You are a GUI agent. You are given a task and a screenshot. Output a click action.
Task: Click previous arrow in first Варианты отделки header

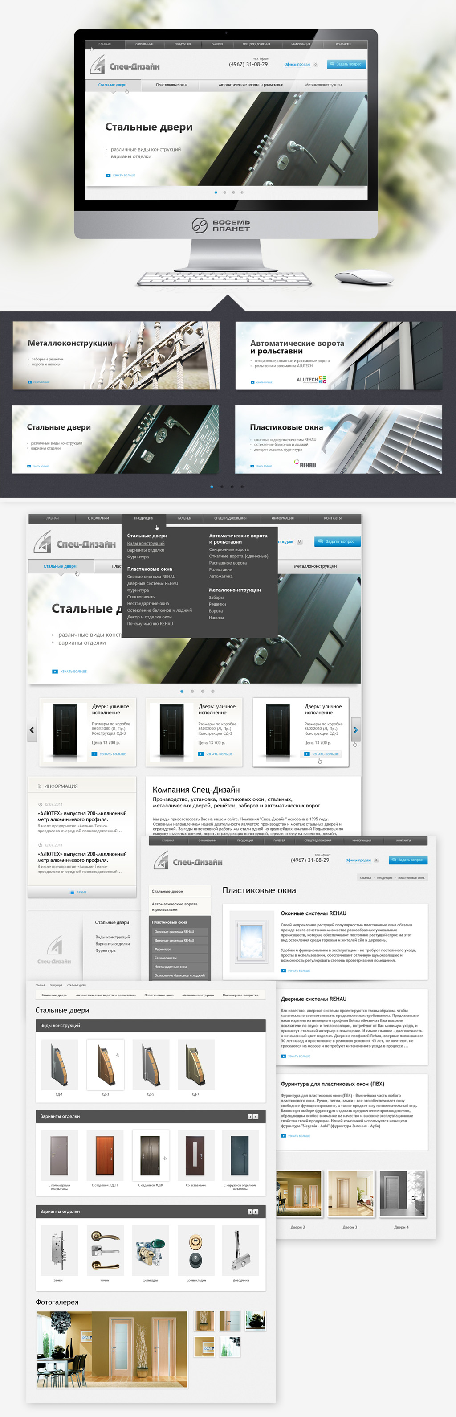point(250,1117)
